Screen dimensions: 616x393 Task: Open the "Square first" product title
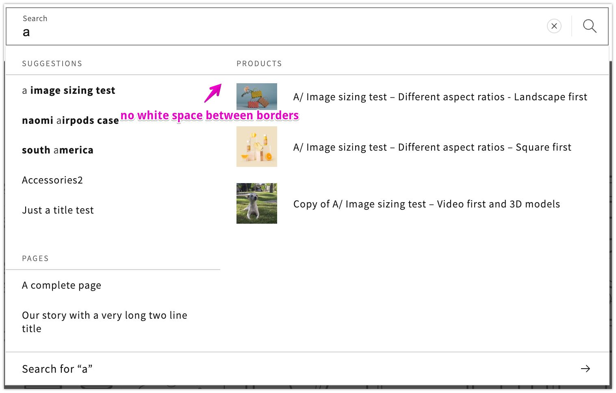click(432, 147)
